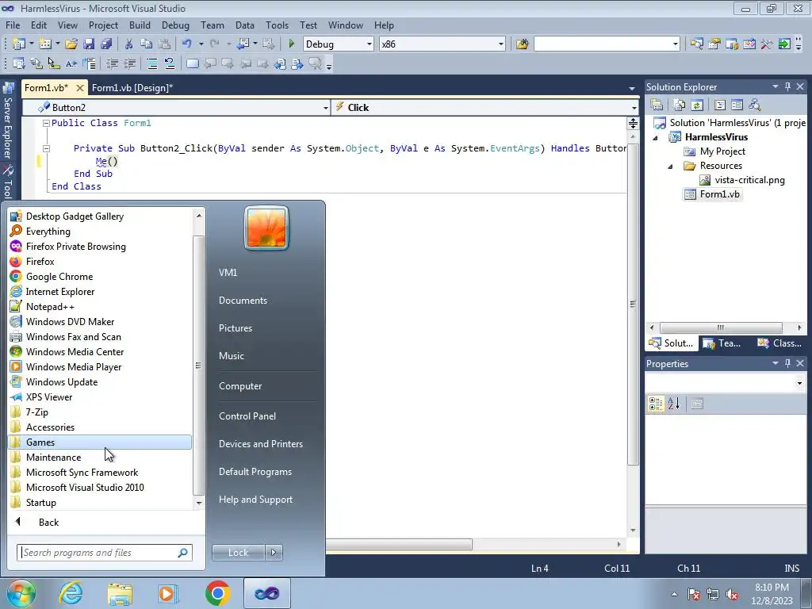
Task: Collapse the Public Class Form1 outline
Action: pyautogui.click(x=46, y=123)
